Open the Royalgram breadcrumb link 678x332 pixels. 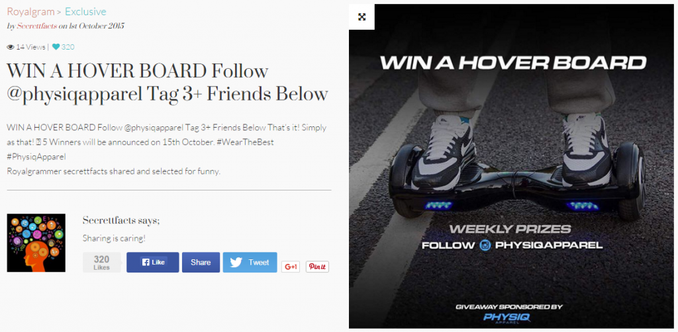click(30, 12)
